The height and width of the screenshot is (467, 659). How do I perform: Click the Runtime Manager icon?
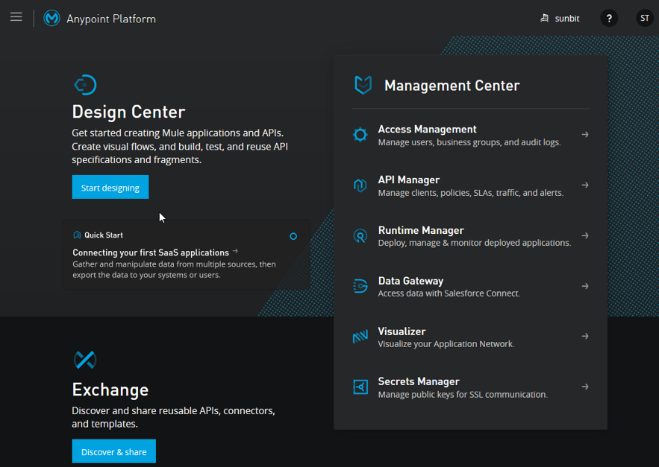click(x=360, y=236)
